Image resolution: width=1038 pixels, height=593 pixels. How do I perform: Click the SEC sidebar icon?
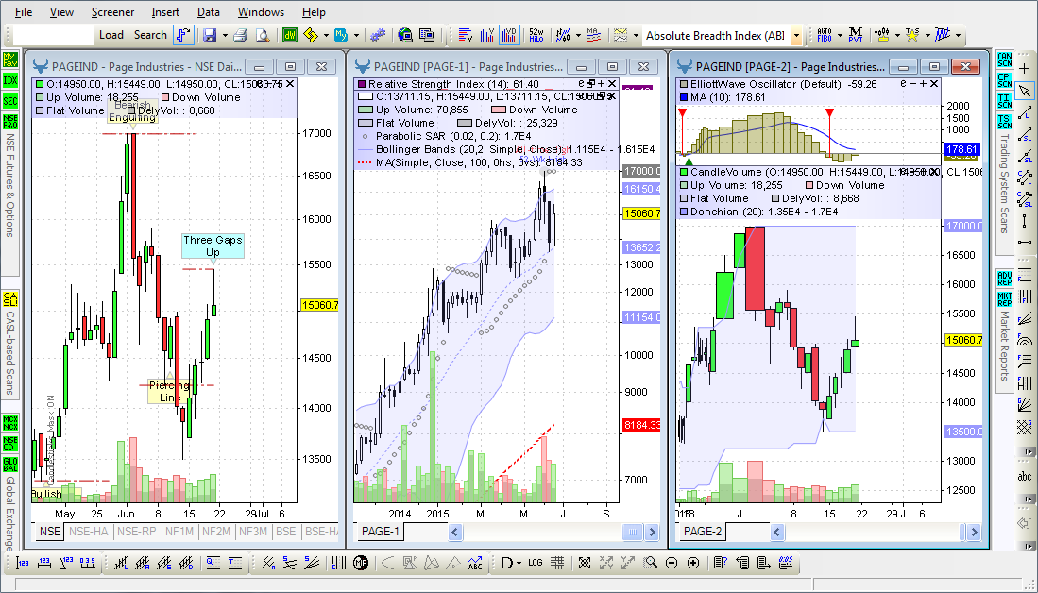pyautogui.click(x=10, y=101)
